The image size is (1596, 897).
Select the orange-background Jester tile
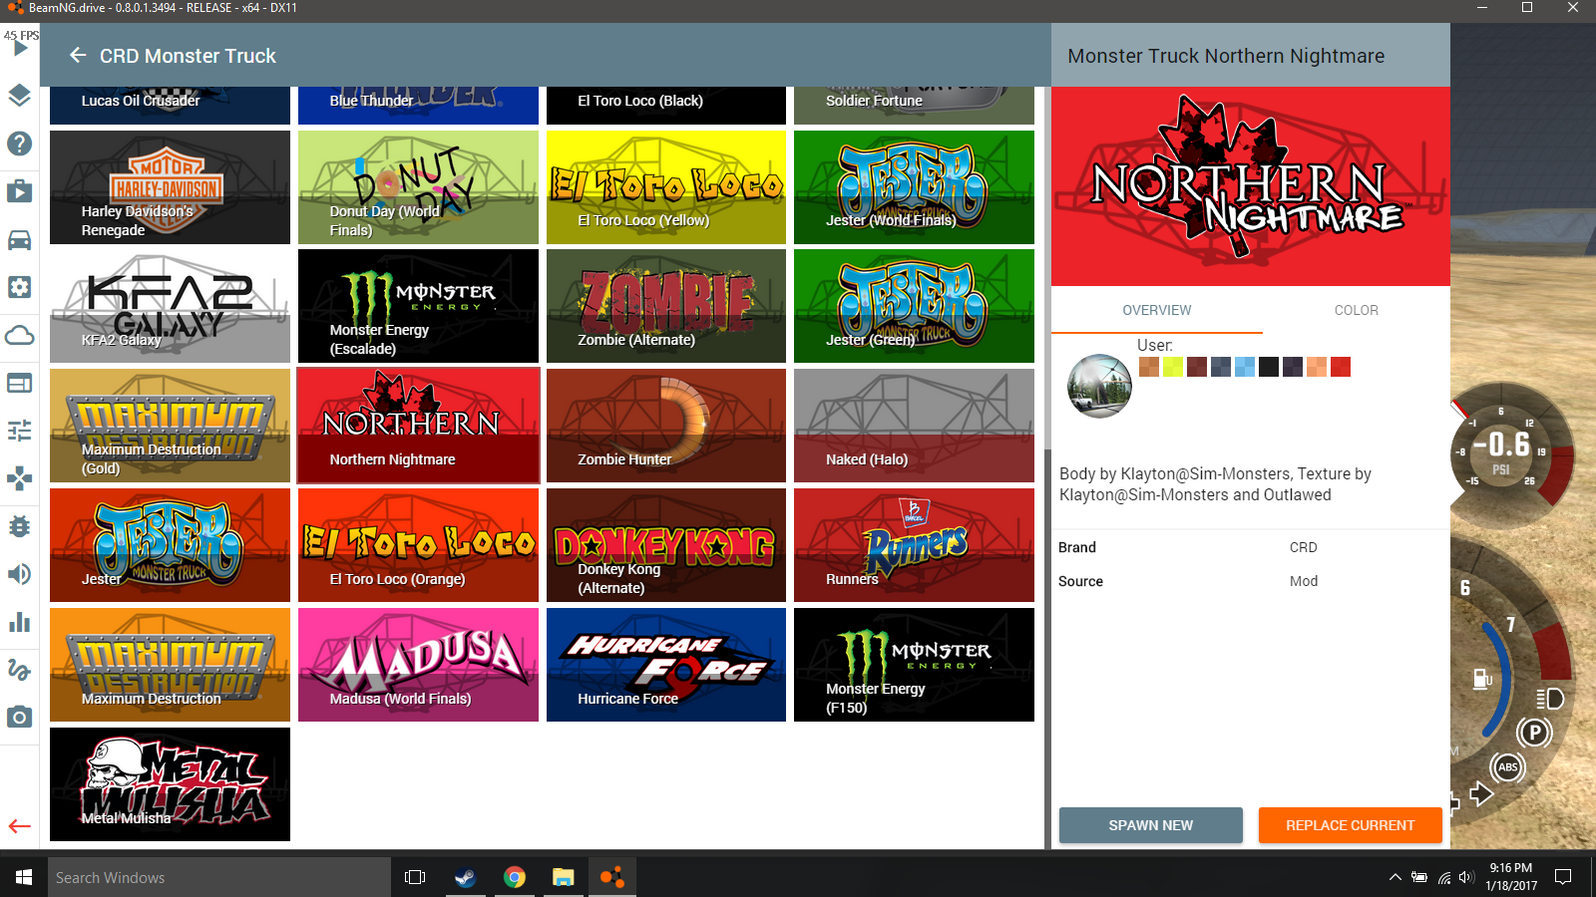(x=170, y=545)
